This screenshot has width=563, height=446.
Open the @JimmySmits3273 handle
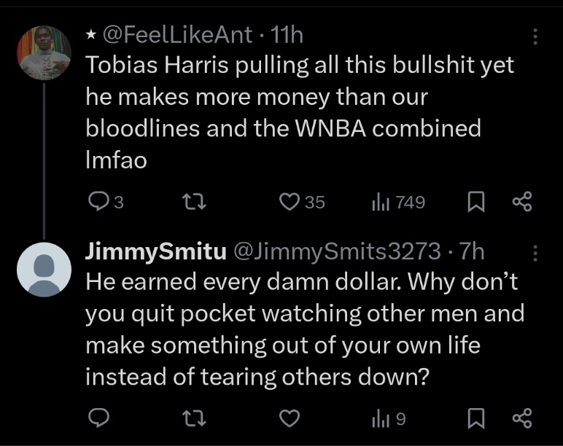coord(336,251)
